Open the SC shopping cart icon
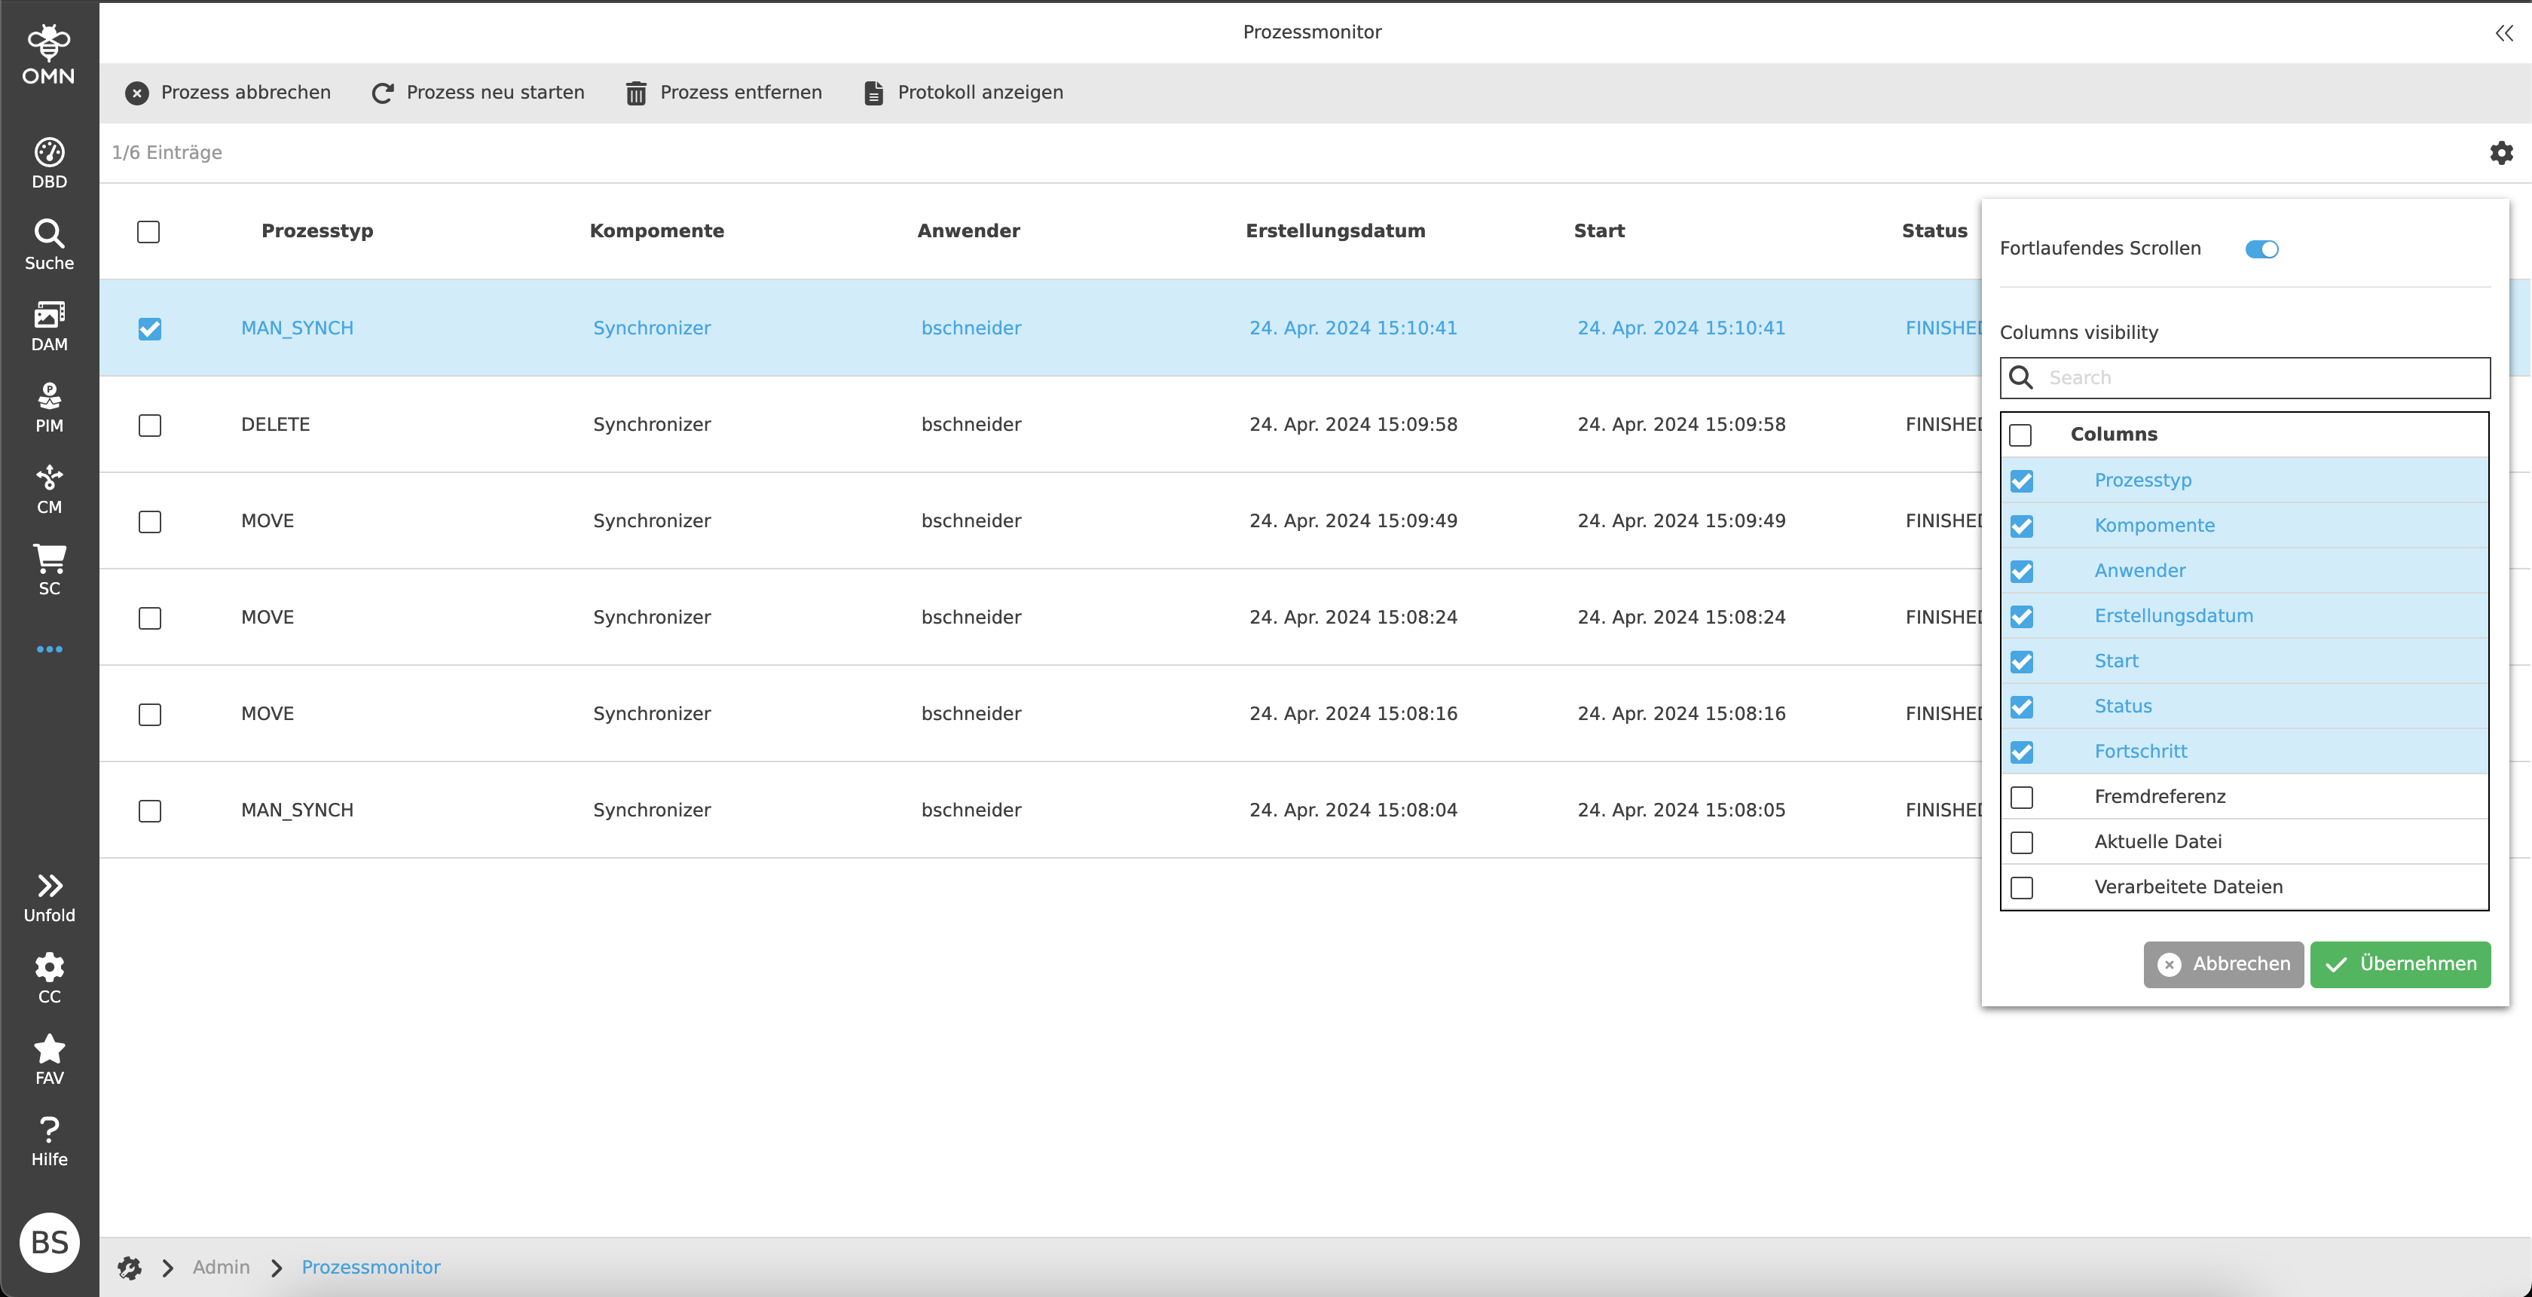Image resolution: width=2532 pixels, height=1297 pixels. [49, 569]
